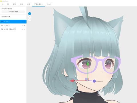
Task: Click the first small icon on ウサミミ row
Action: pos(22,25)
